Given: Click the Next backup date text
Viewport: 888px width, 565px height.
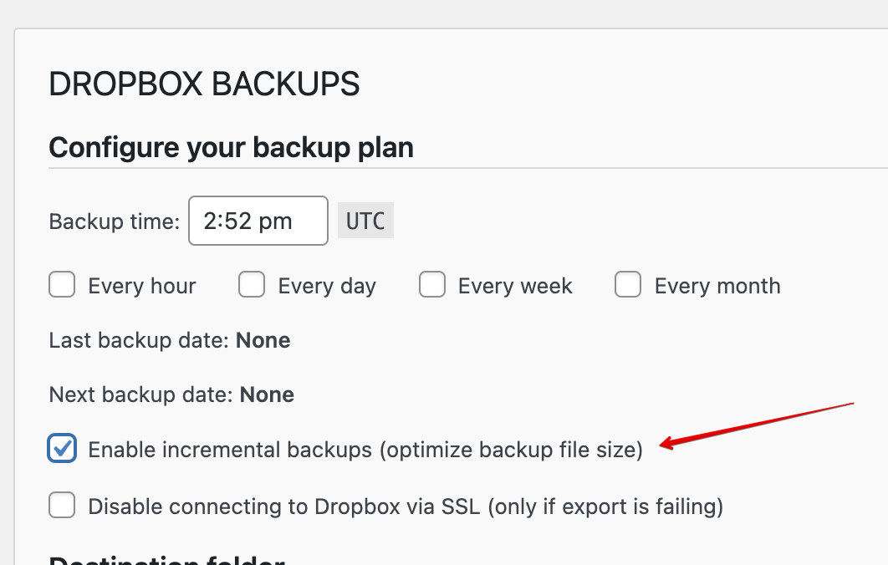Looking at the screenshot, I should (x=171, y=394).
